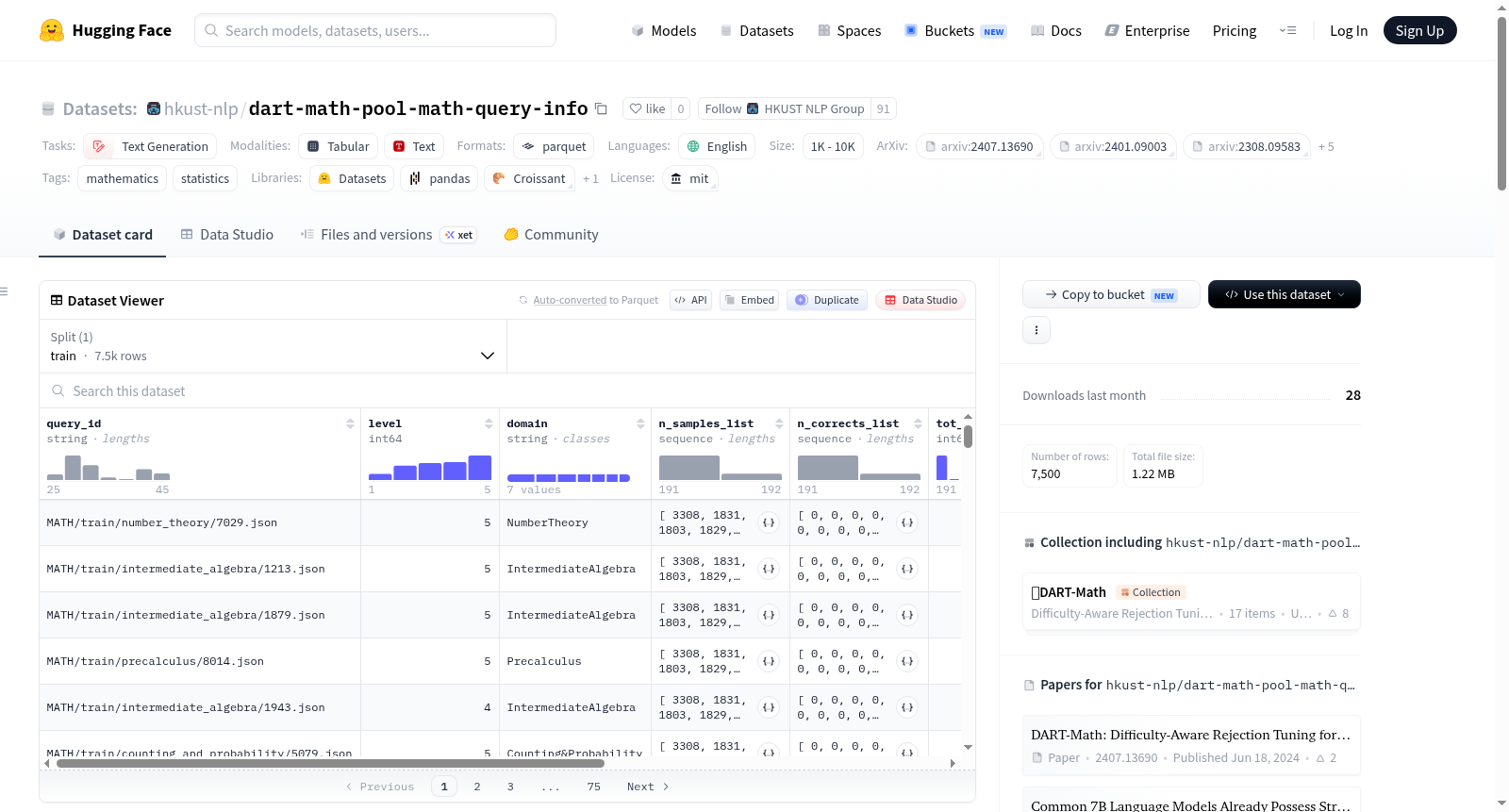Click the Duplicate dataset button
This screenshot has width=1509, height=812.
(827, 300)
